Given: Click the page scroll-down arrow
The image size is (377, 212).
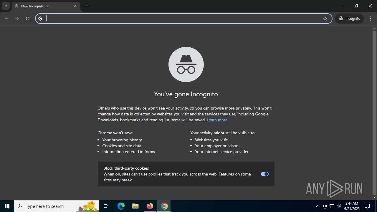Looking at the screenshot, I should pyautogui.click(x=374, y=198).
